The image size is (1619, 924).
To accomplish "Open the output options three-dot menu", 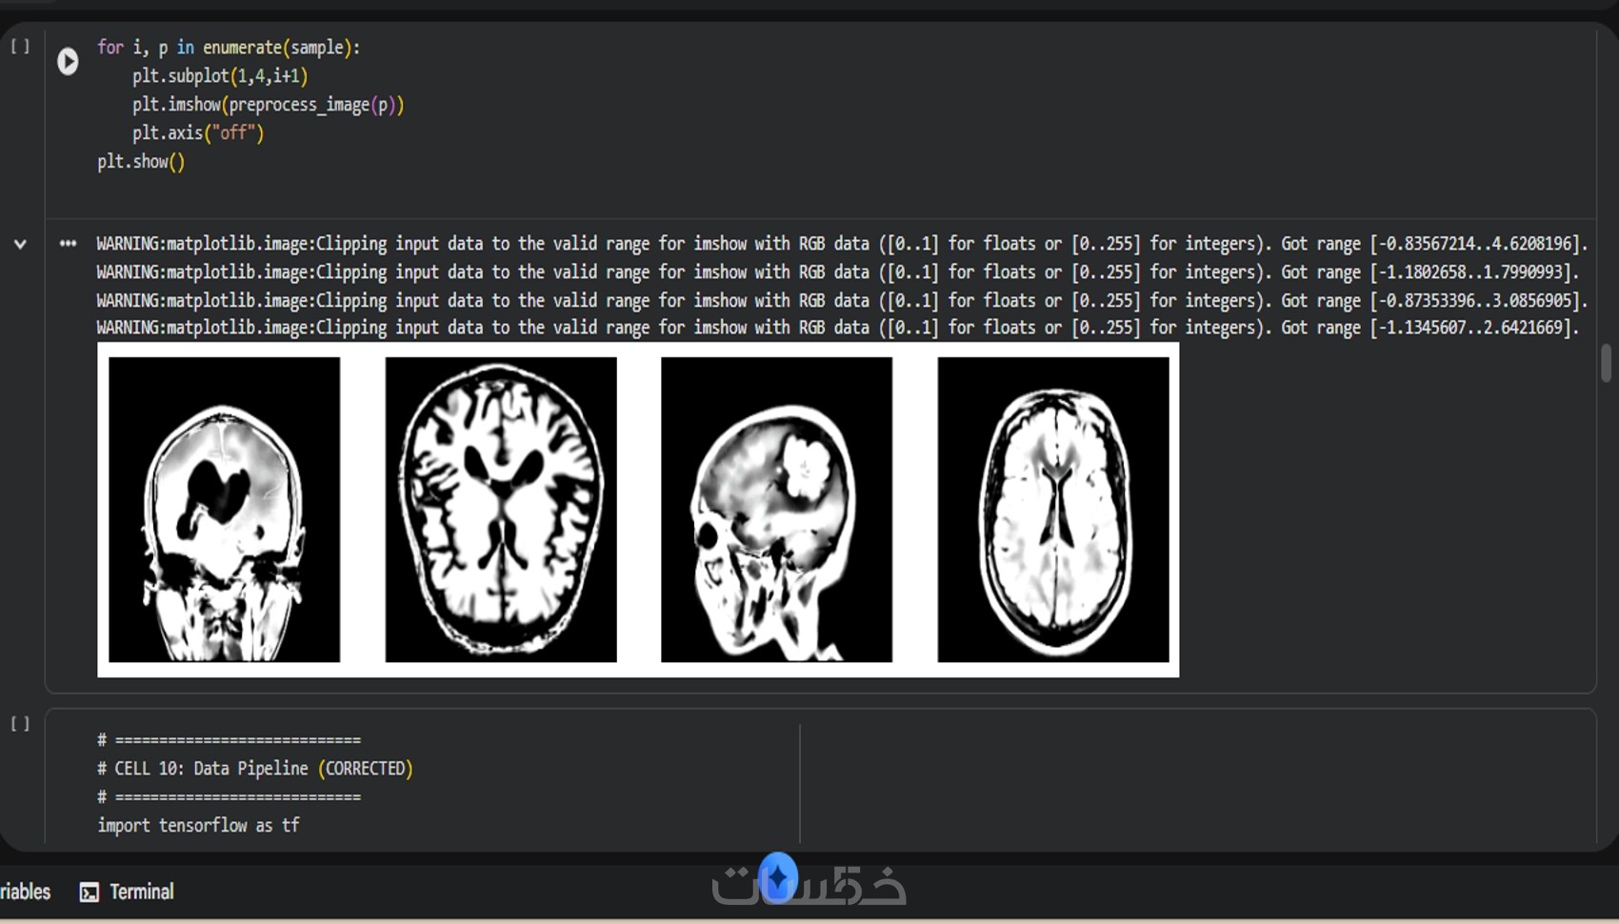I will [68, 243].
